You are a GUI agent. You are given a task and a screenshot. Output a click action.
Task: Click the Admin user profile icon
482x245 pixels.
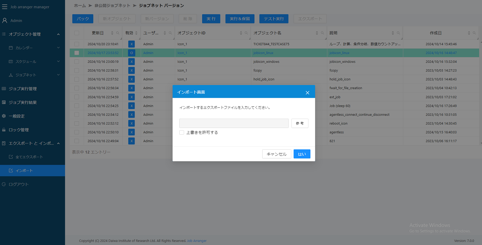(4, 21)
